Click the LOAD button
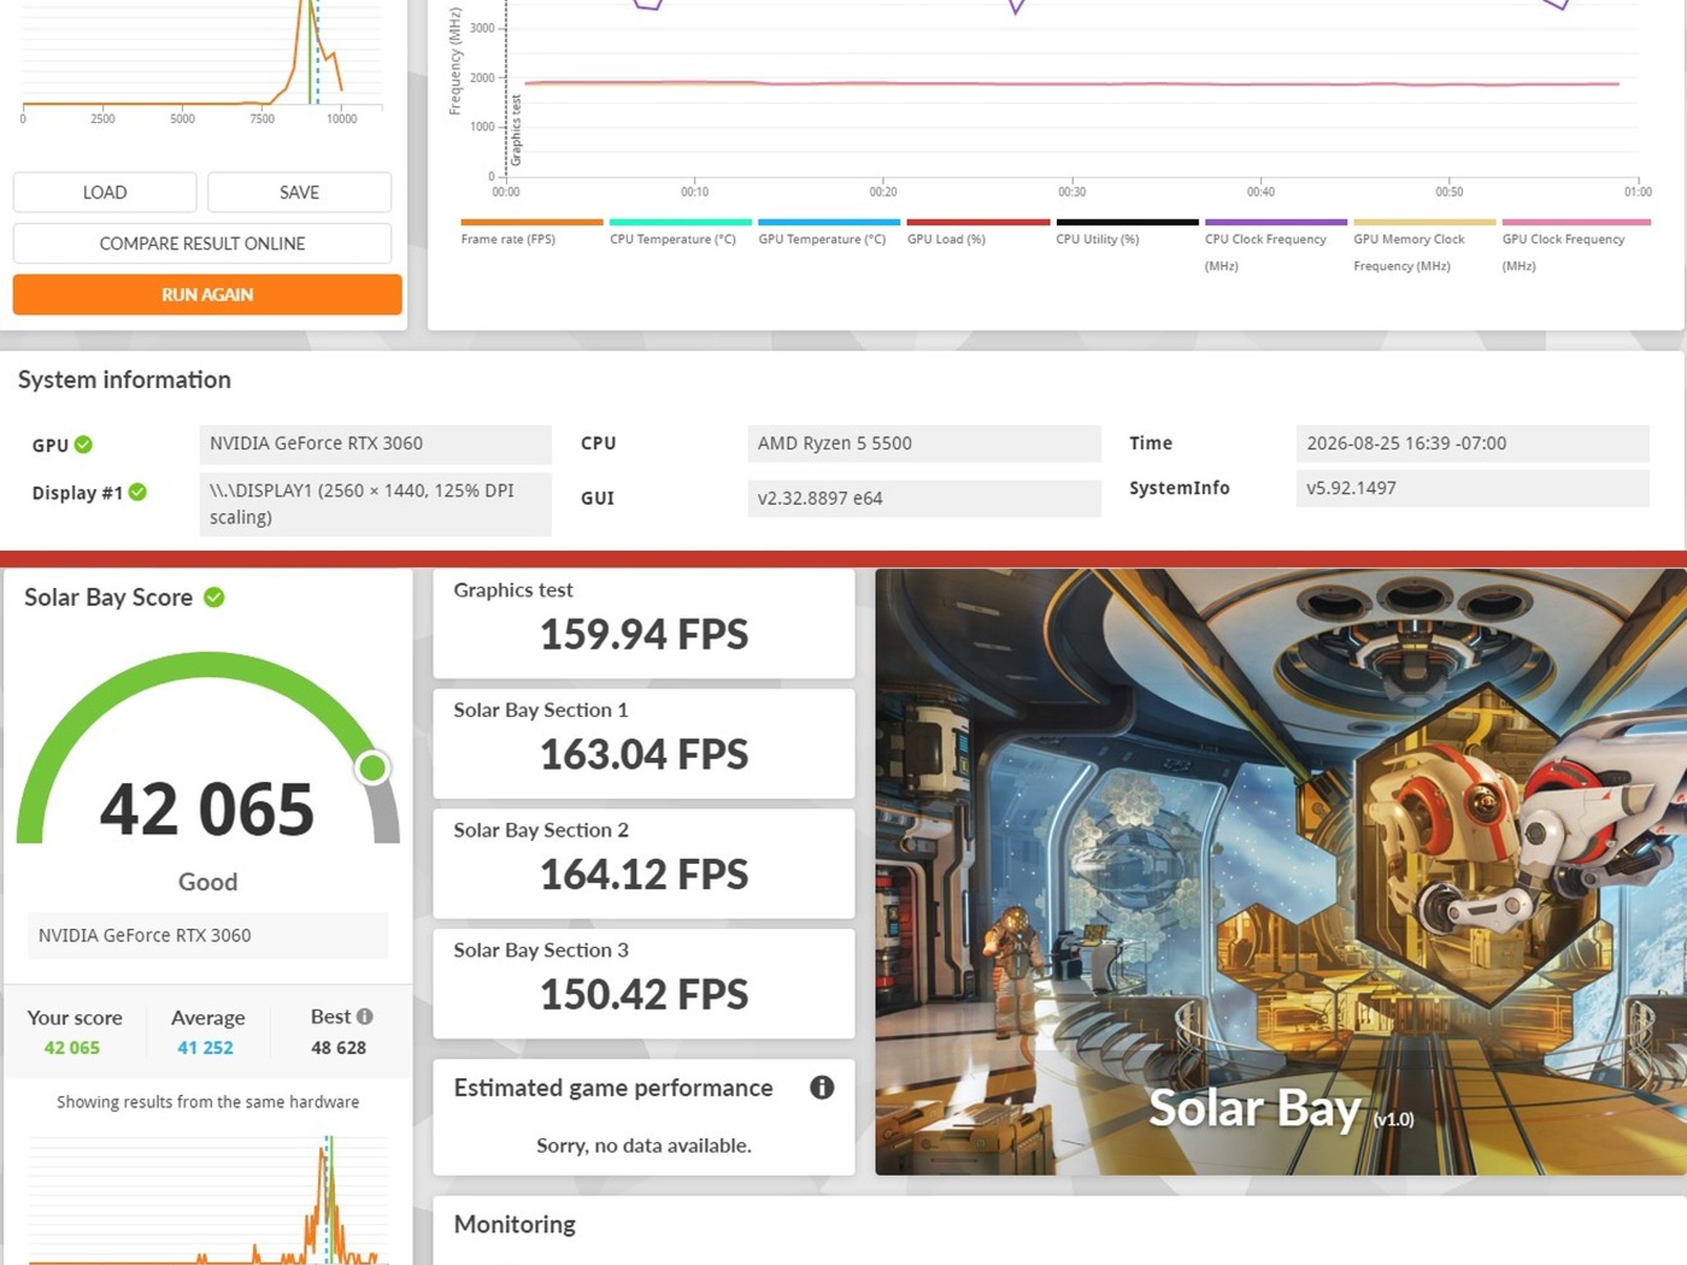The height and width of the screenshot is (1265, 1687). coord(105,192)
